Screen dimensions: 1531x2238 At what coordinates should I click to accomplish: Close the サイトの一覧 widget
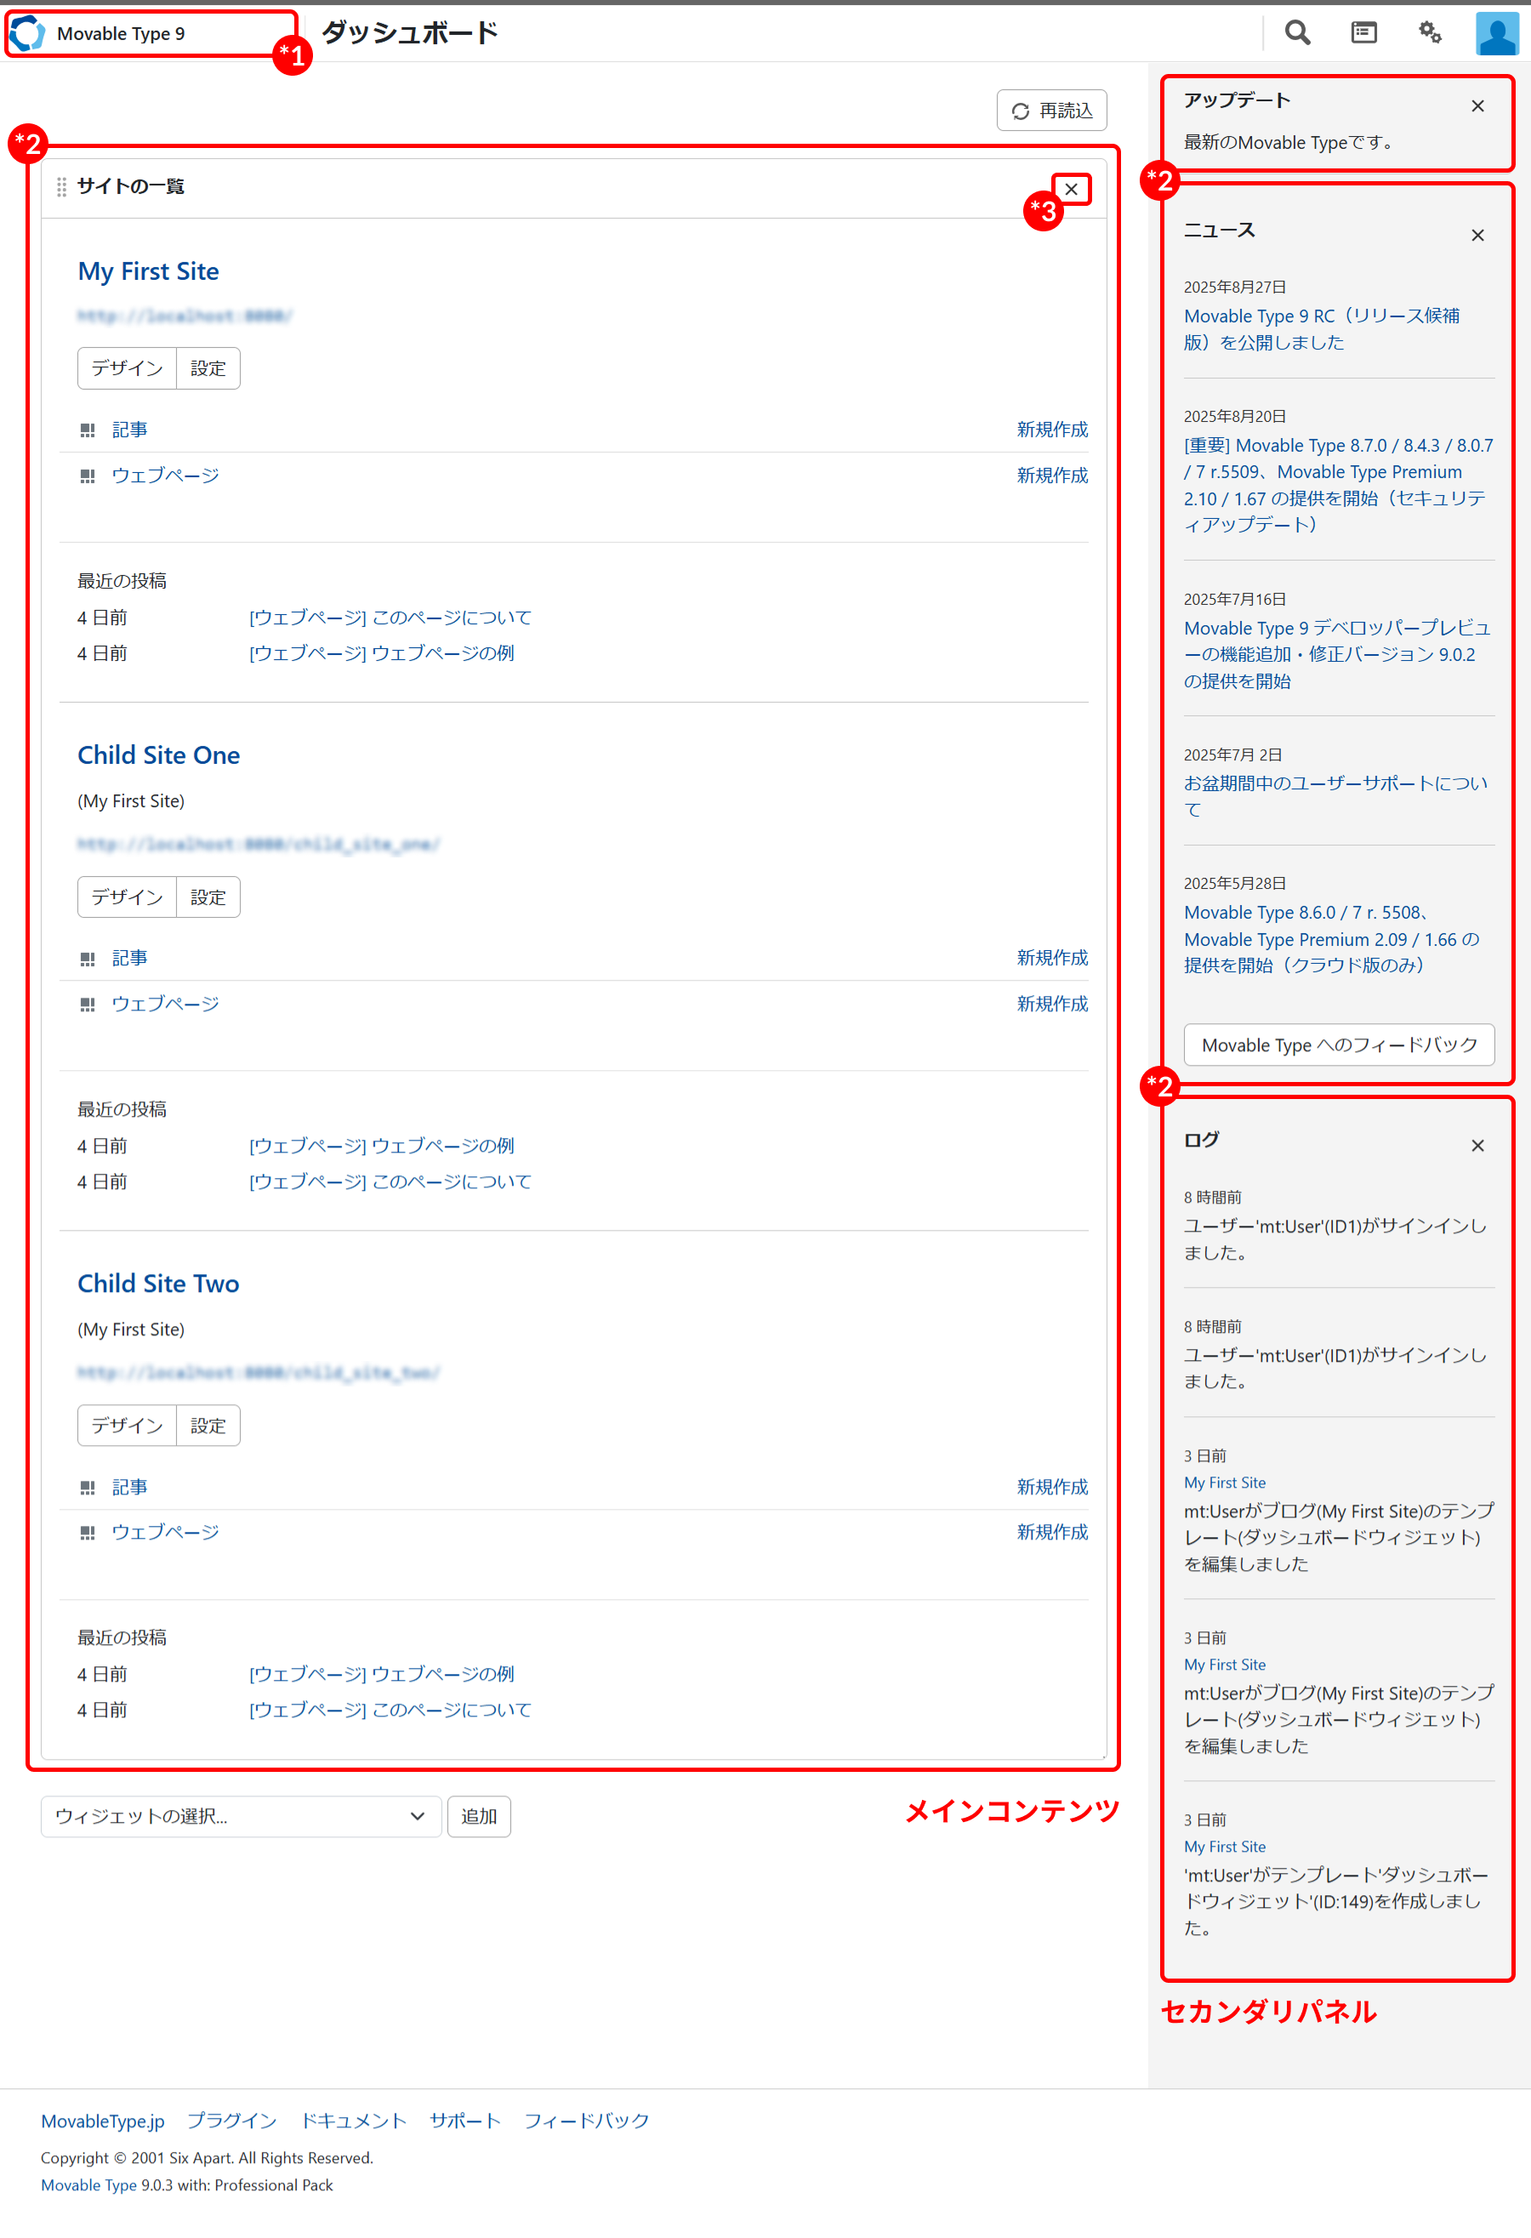1071,190
